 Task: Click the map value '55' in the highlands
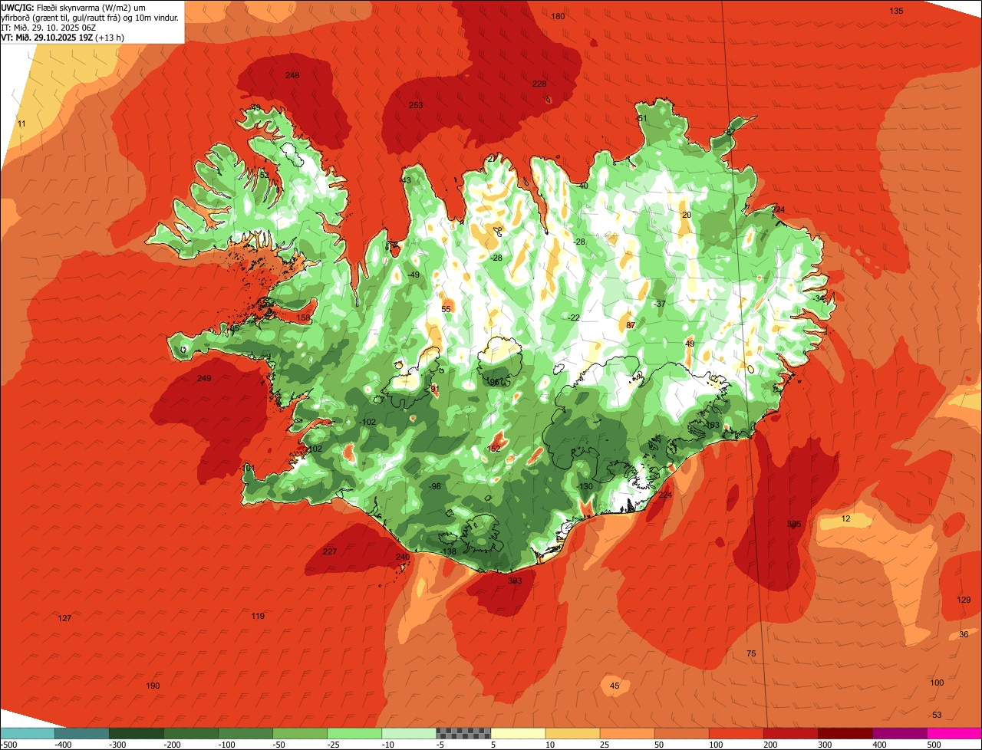click(446, 310)
